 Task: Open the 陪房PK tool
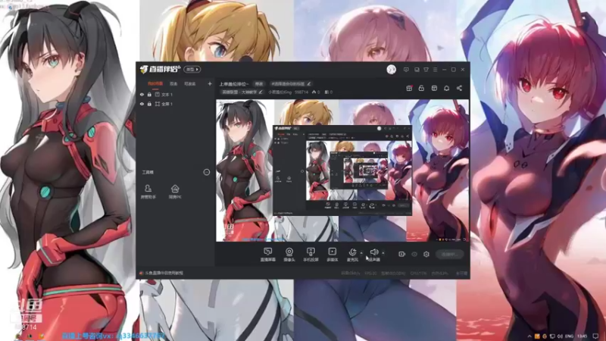pos(175,192)
